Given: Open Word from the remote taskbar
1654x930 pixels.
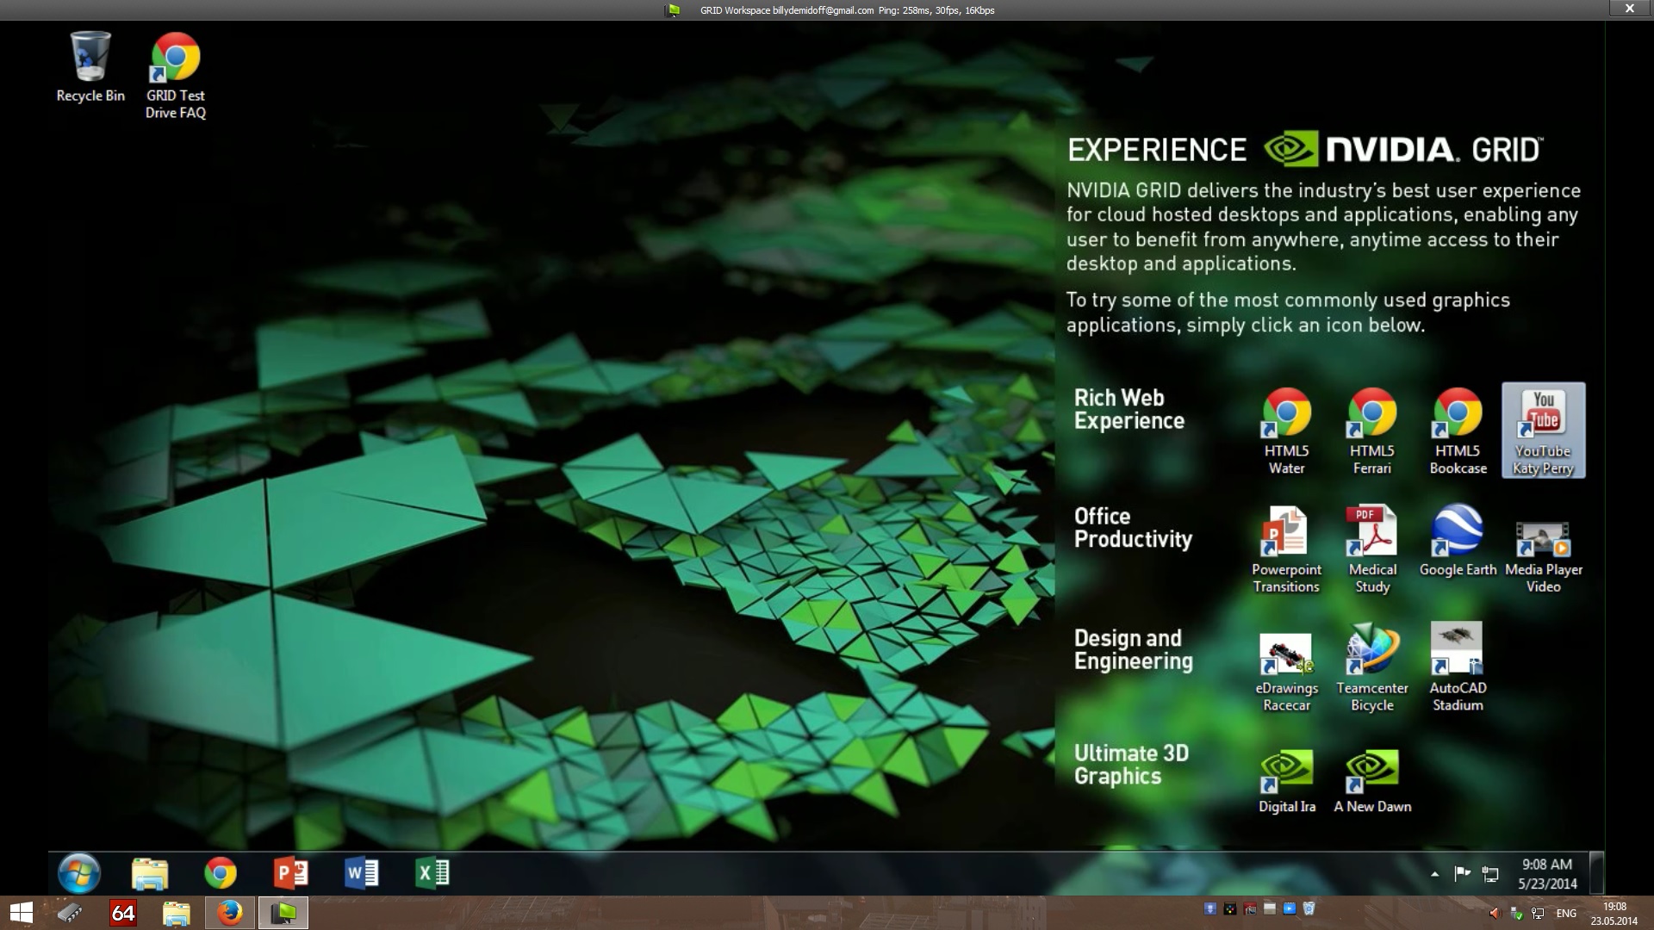Looking at the screenshot, I should [361, 873].
